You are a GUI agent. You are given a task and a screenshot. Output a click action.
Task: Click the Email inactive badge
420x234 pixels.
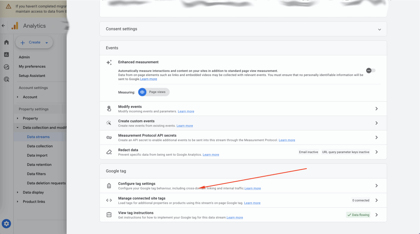click(x=308, y=152)
